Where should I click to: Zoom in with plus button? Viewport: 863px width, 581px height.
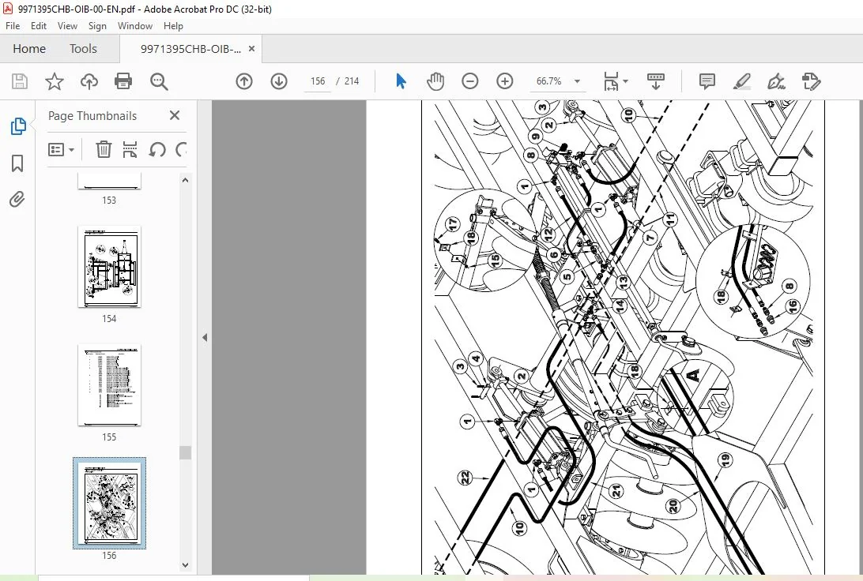coord(505,81)
